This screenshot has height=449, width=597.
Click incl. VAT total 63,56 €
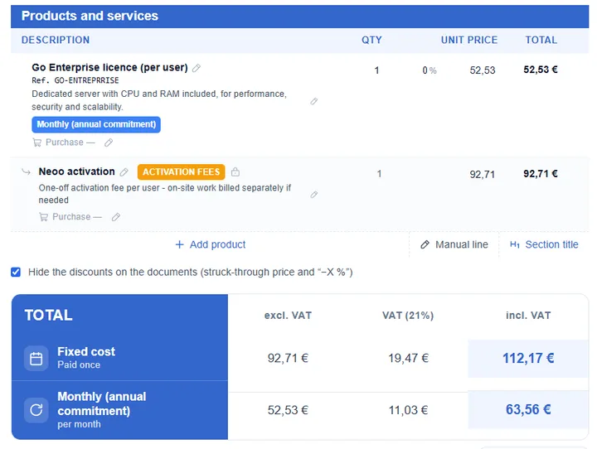(x=528, y=410)
